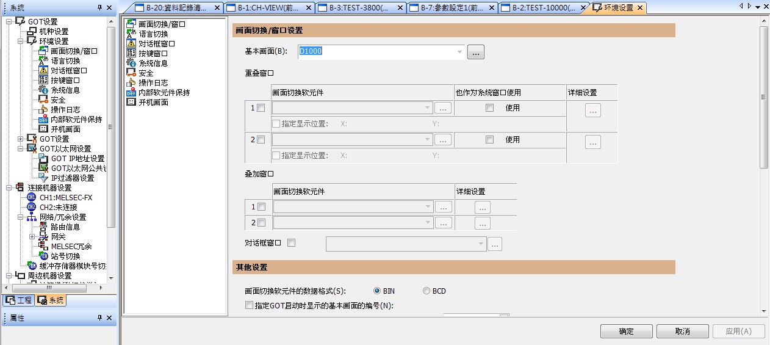Switch to the 工程 panel tab
This screenshot has height=345, width=770.
[x=18, y=300]
